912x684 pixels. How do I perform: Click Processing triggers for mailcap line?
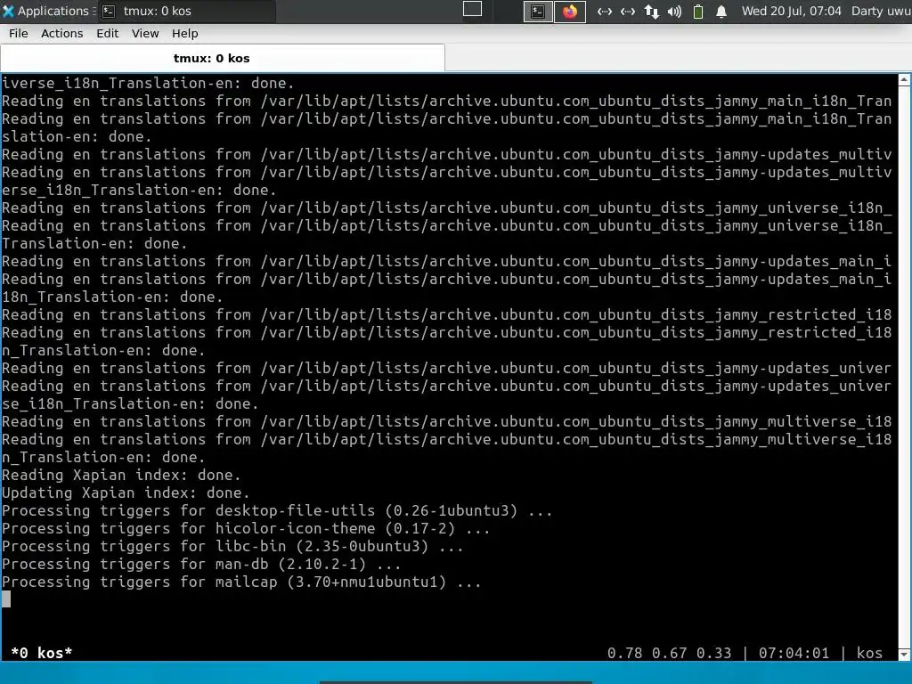tap(241, 582)
